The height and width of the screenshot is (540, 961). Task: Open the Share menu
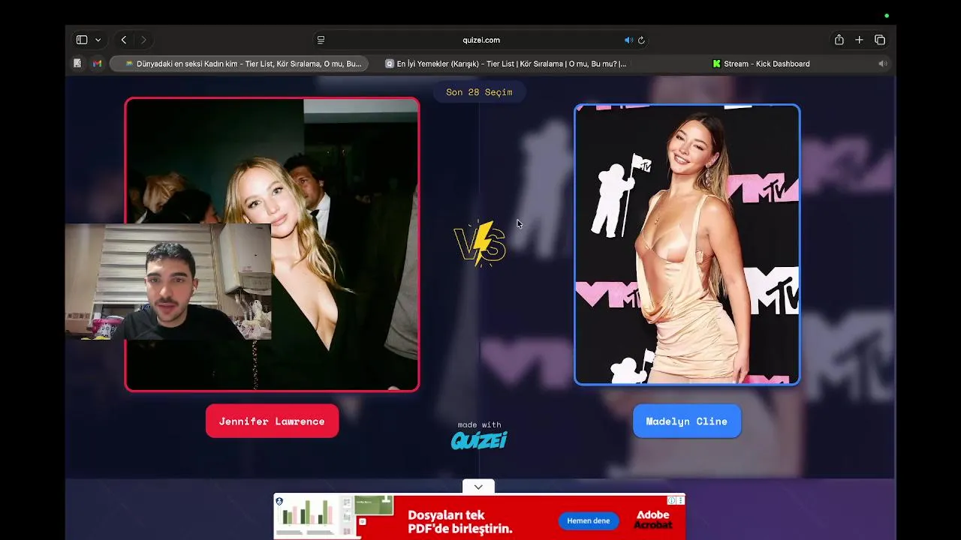click(x=839, y=40)
